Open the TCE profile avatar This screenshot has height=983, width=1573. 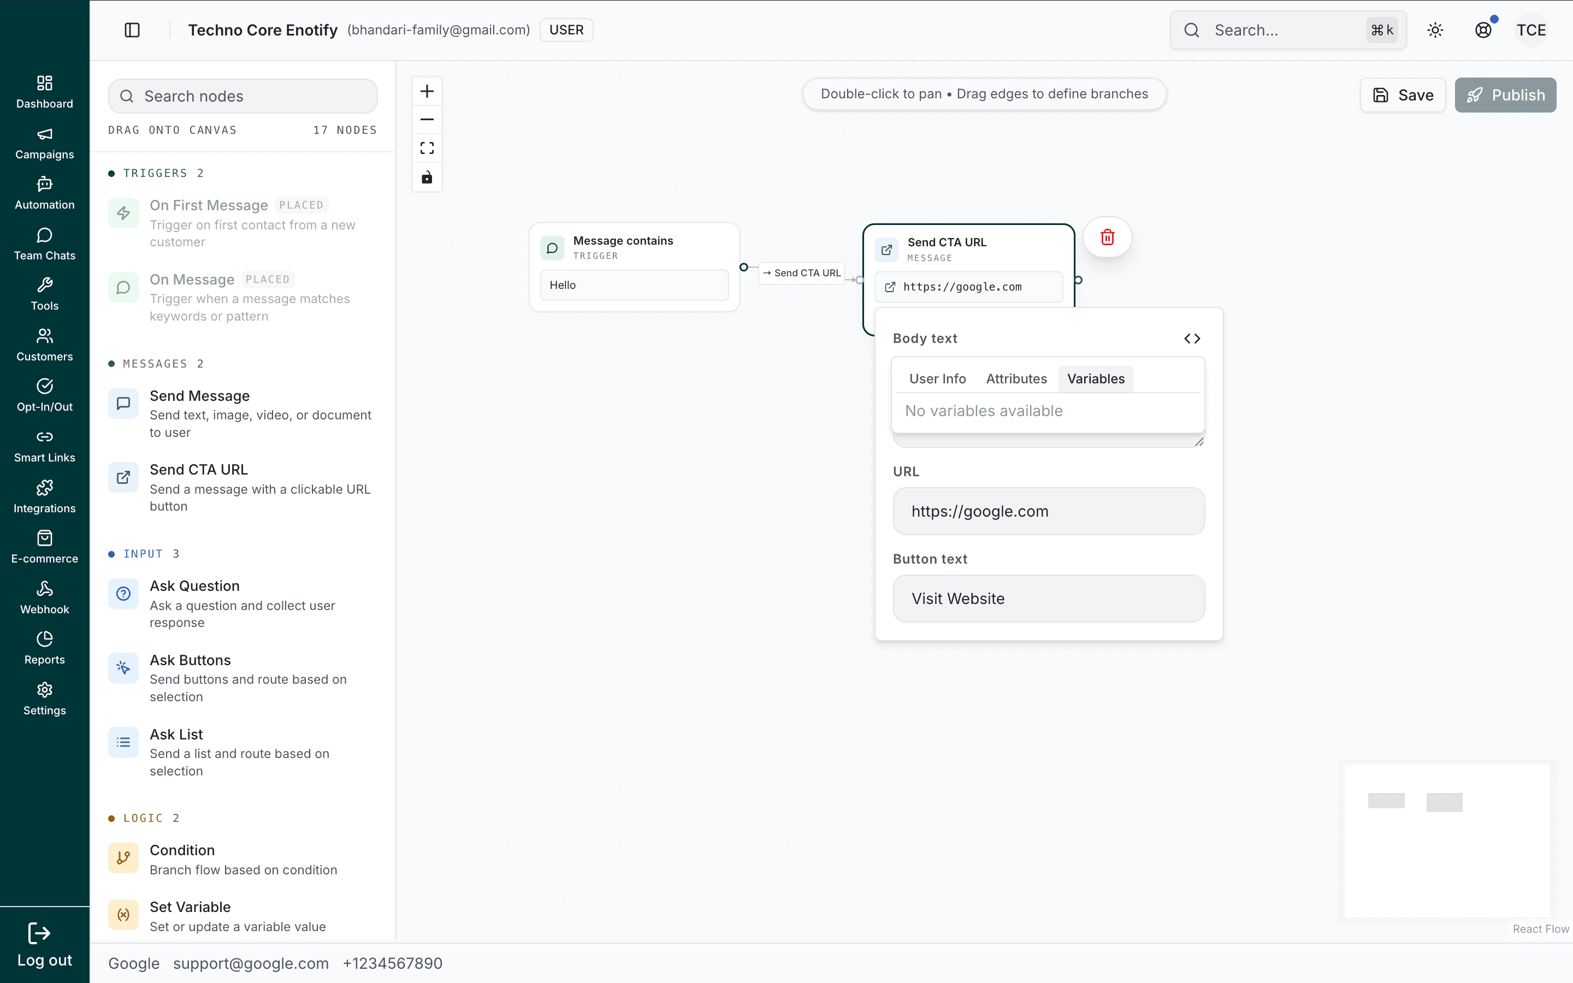pos(1531,30)
